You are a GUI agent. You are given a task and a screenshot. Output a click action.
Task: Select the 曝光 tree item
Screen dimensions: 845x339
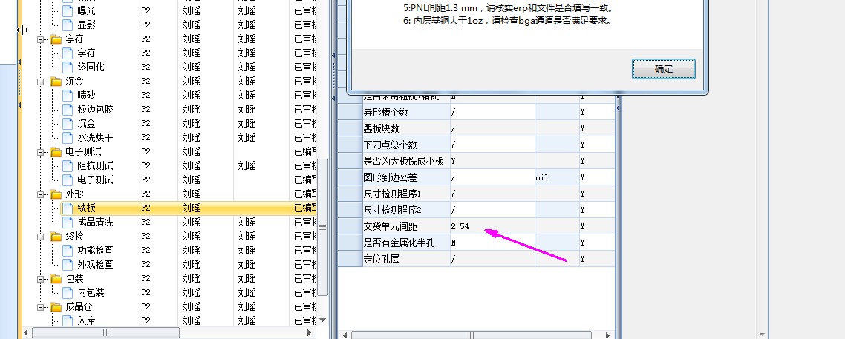click(x=86, y=10)
